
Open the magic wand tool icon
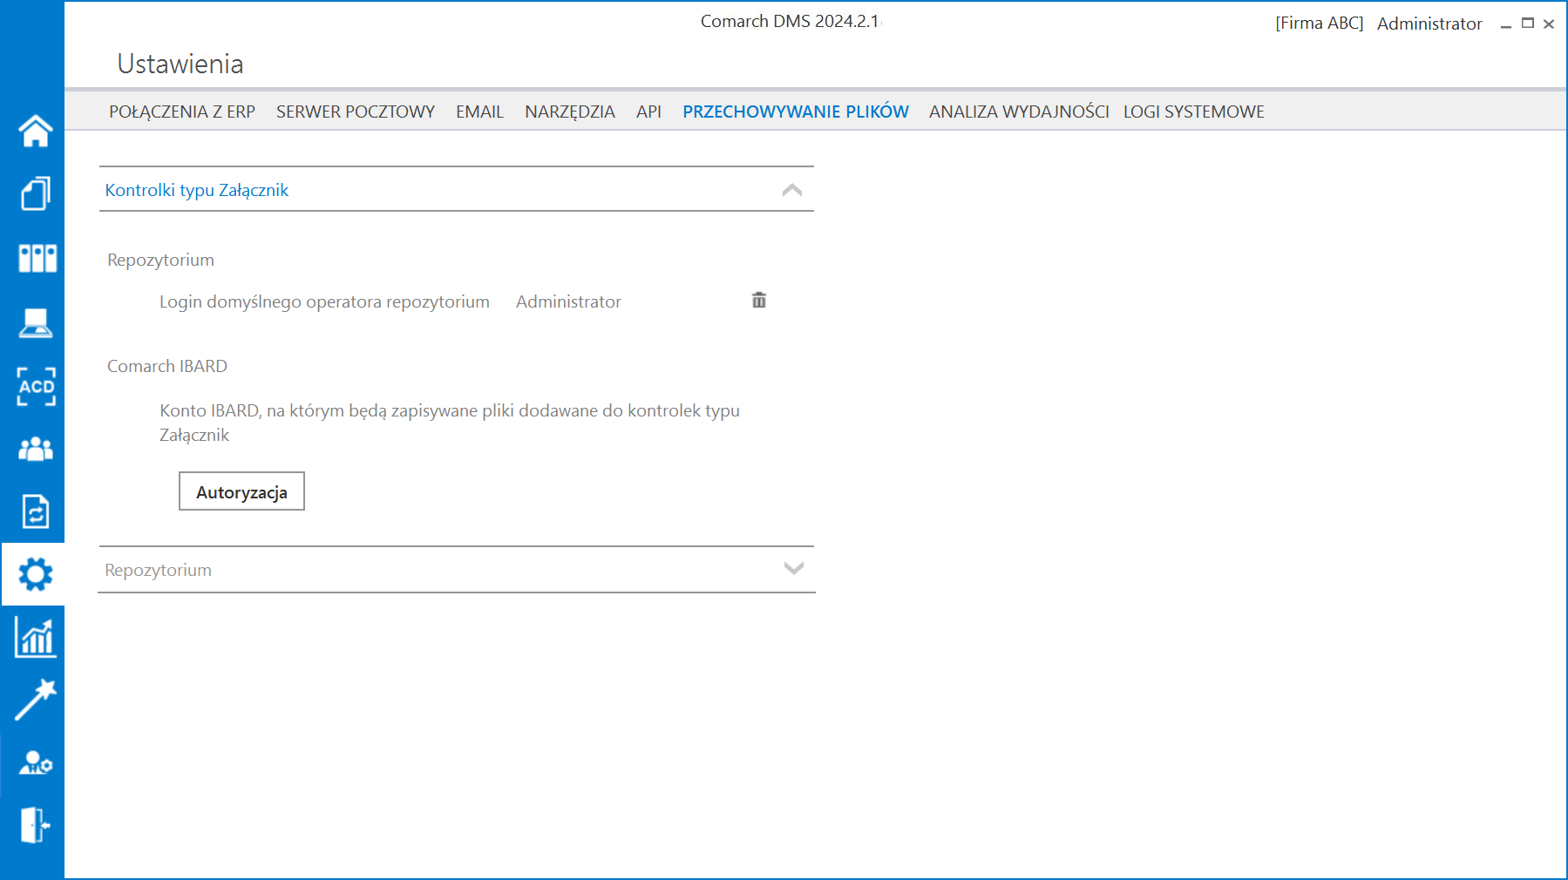(x=36, y=700)
